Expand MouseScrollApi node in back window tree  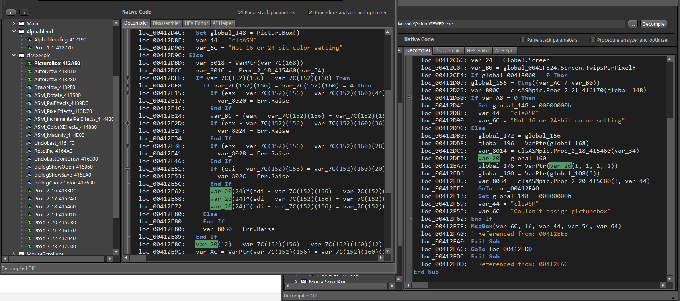pyautogui.click(x=296, y=281)
